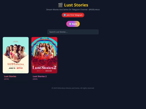The image size is (146, 109).
Task: Select the 'Lust Stories' title link under the poster
Action: pyautogui.click(x=10, y=76)
